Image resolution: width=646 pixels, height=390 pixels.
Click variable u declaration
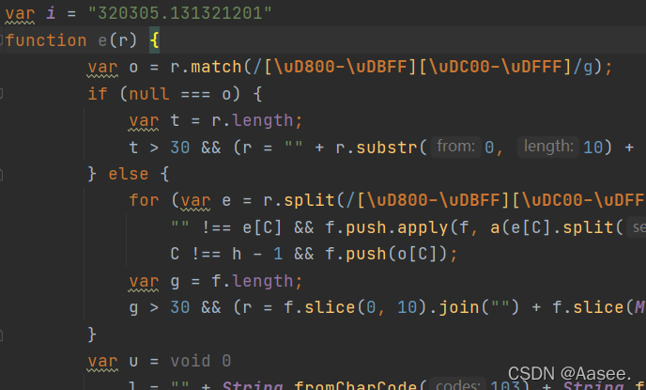point(133,362)
